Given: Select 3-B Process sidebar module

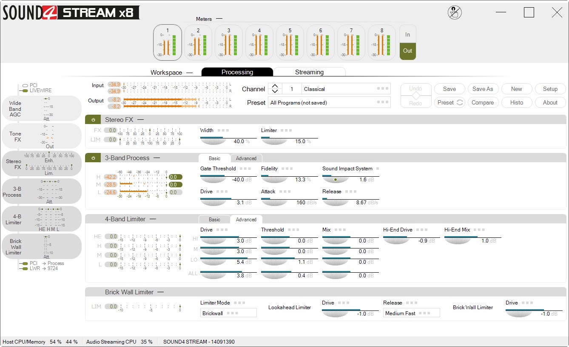Looking at the screenshot, I should (x=41, y=192).
